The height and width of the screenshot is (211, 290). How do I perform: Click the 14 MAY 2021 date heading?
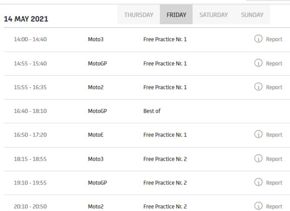(26, 20)
